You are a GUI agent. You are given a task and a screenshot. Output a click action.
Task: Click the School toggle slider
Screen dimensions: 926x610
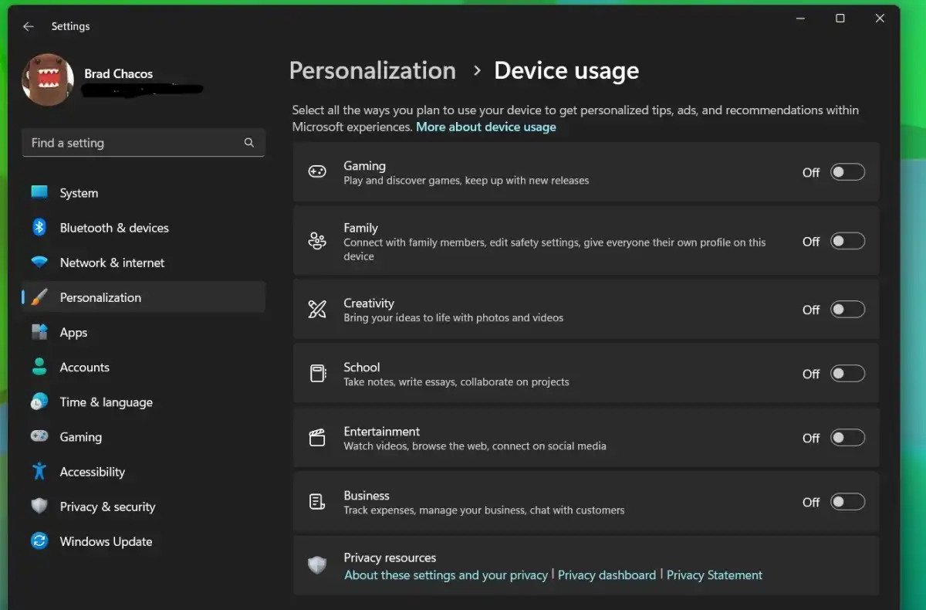click(847, 373)
